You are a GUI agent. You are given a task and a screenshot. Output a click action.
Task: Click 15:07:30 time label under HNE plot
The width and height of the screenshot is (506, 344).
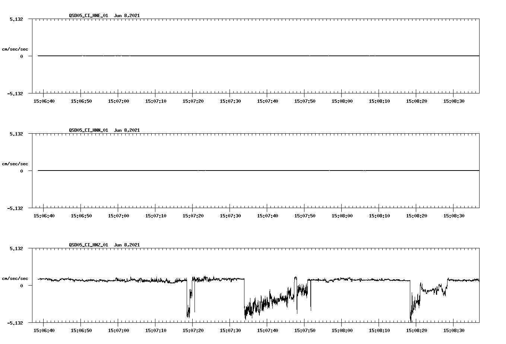pyautogui.click(x=230, y=101)
